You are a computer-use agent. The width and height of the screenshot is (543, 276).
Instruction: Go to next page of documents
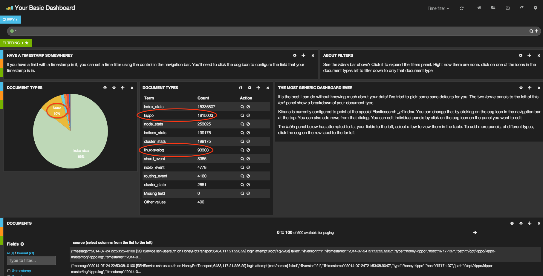coord(475,233)
